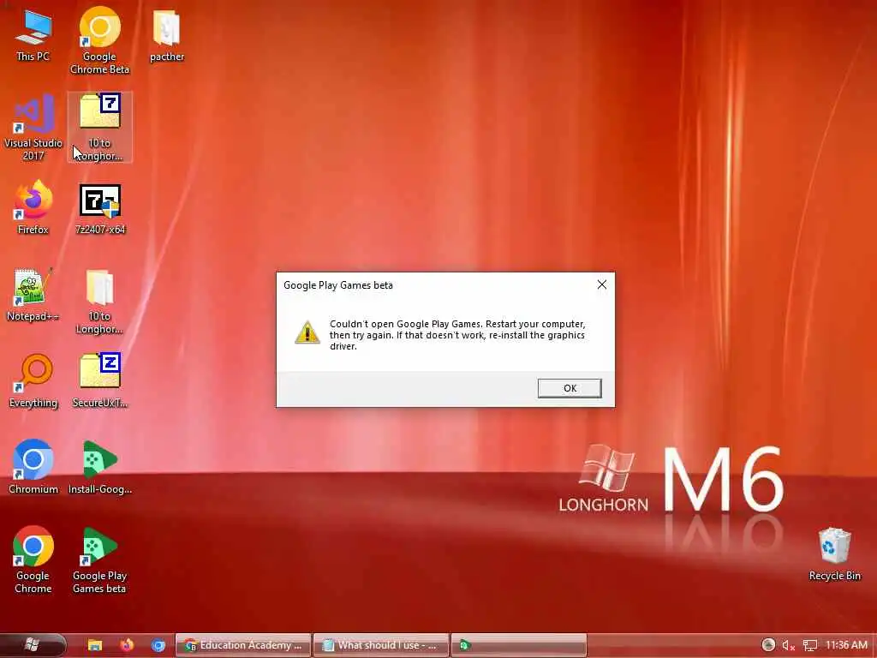The height and width of the screenshot is (658, 877).
Task: Click the warning icon in the error dialog
Action: tap(307, 332)
